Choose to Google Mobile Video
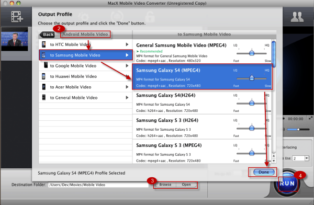Screen dimensions: 314x205 [85, 66]
